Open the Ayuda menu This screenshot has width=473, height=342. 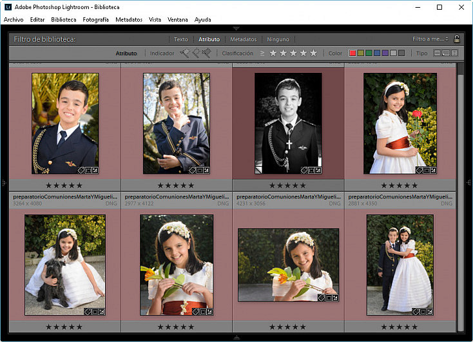point(202,19)
